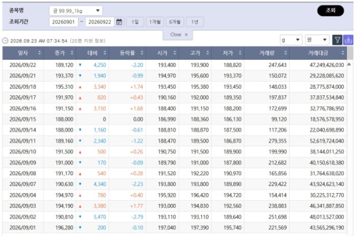
Task: Close the search panel via Close ×
Action: pyautogui.click(x=179, y=35)
